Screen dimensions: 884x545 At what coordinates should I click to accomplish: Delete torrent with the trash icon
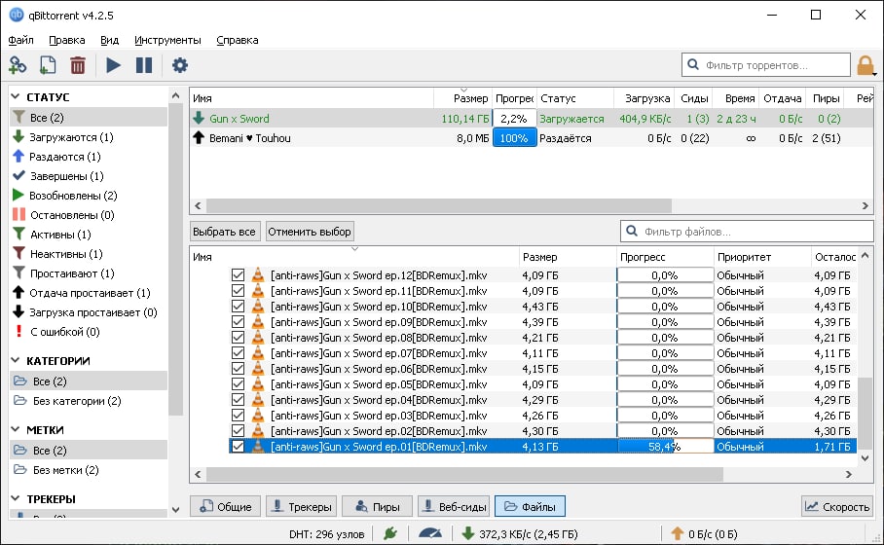78,65
